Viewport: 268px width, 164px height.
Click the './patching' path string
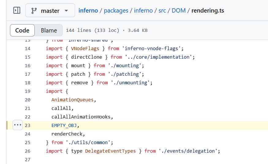coord(125,74)
